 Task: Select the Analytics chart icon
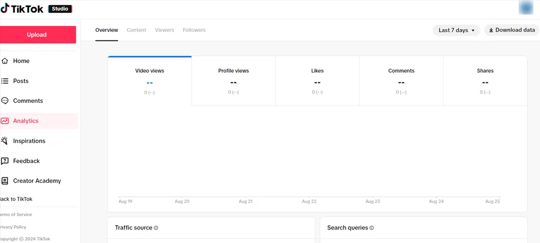[4, 121]
